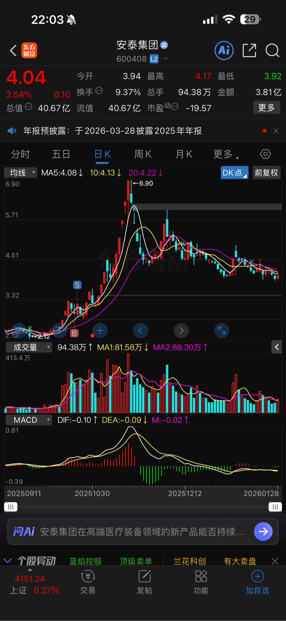The image size is (286, 621).
Task: Open 蓝焰控股 in the ticker
Action: 86,561
